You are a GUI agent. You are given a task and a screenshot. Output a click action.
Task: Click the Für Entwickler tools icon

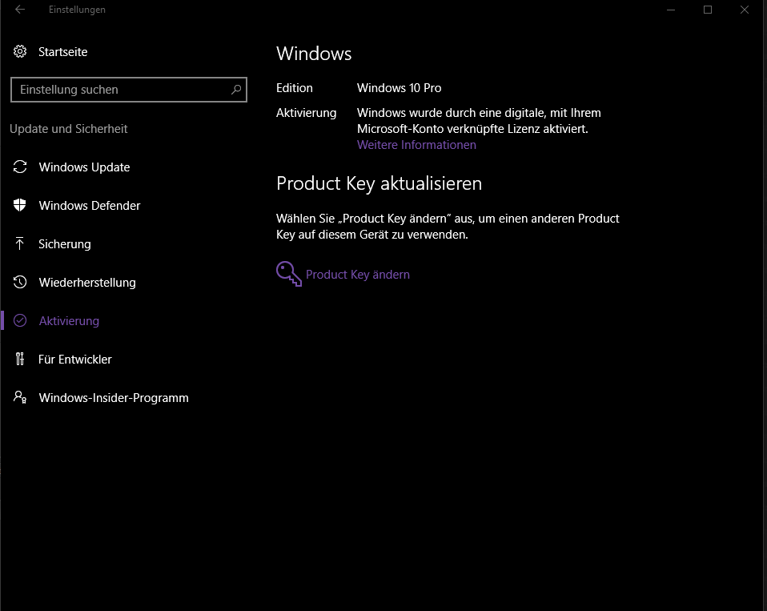(19, 359)
